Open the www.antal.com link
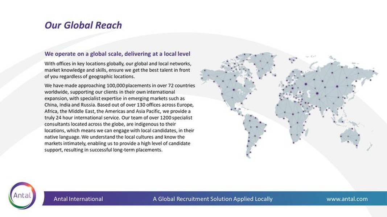This screenshot has height=217, width=387. 347,199
